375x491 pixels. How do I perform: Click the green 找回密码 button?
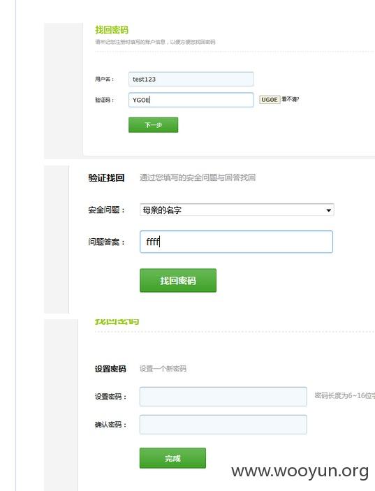tap(178, 281)
